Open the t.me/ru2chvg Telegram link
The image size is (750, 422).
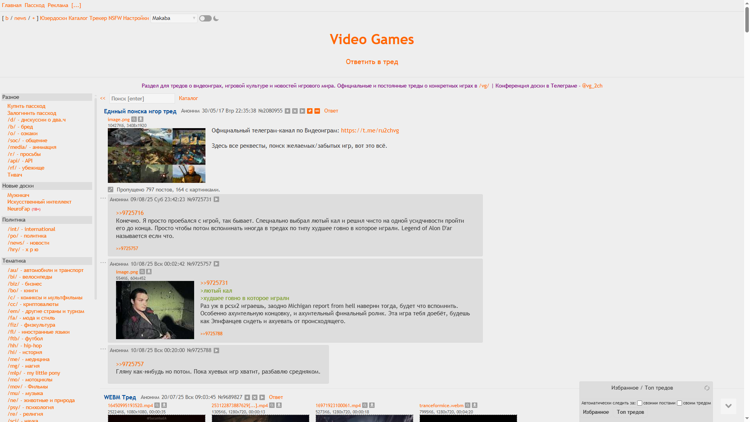pos(370,131)
